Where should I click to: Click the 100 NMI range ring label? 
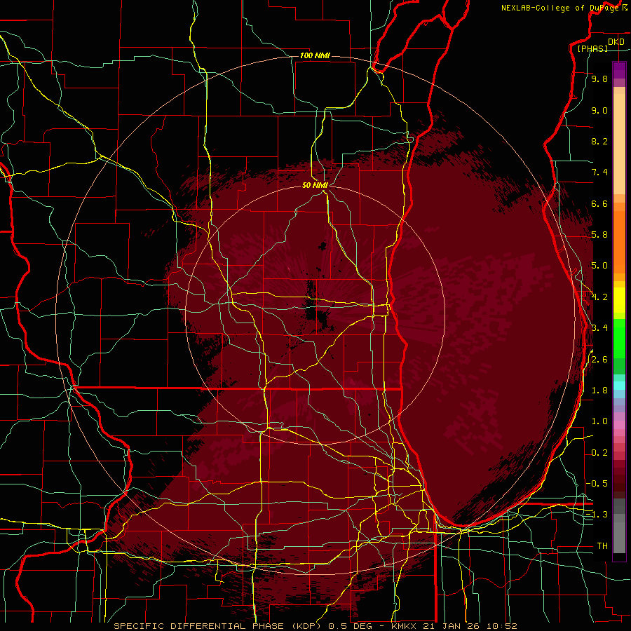pos(315,55)
